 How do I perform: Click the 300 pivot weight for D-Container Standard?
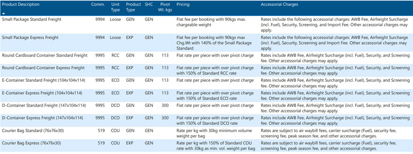point(165,105)
